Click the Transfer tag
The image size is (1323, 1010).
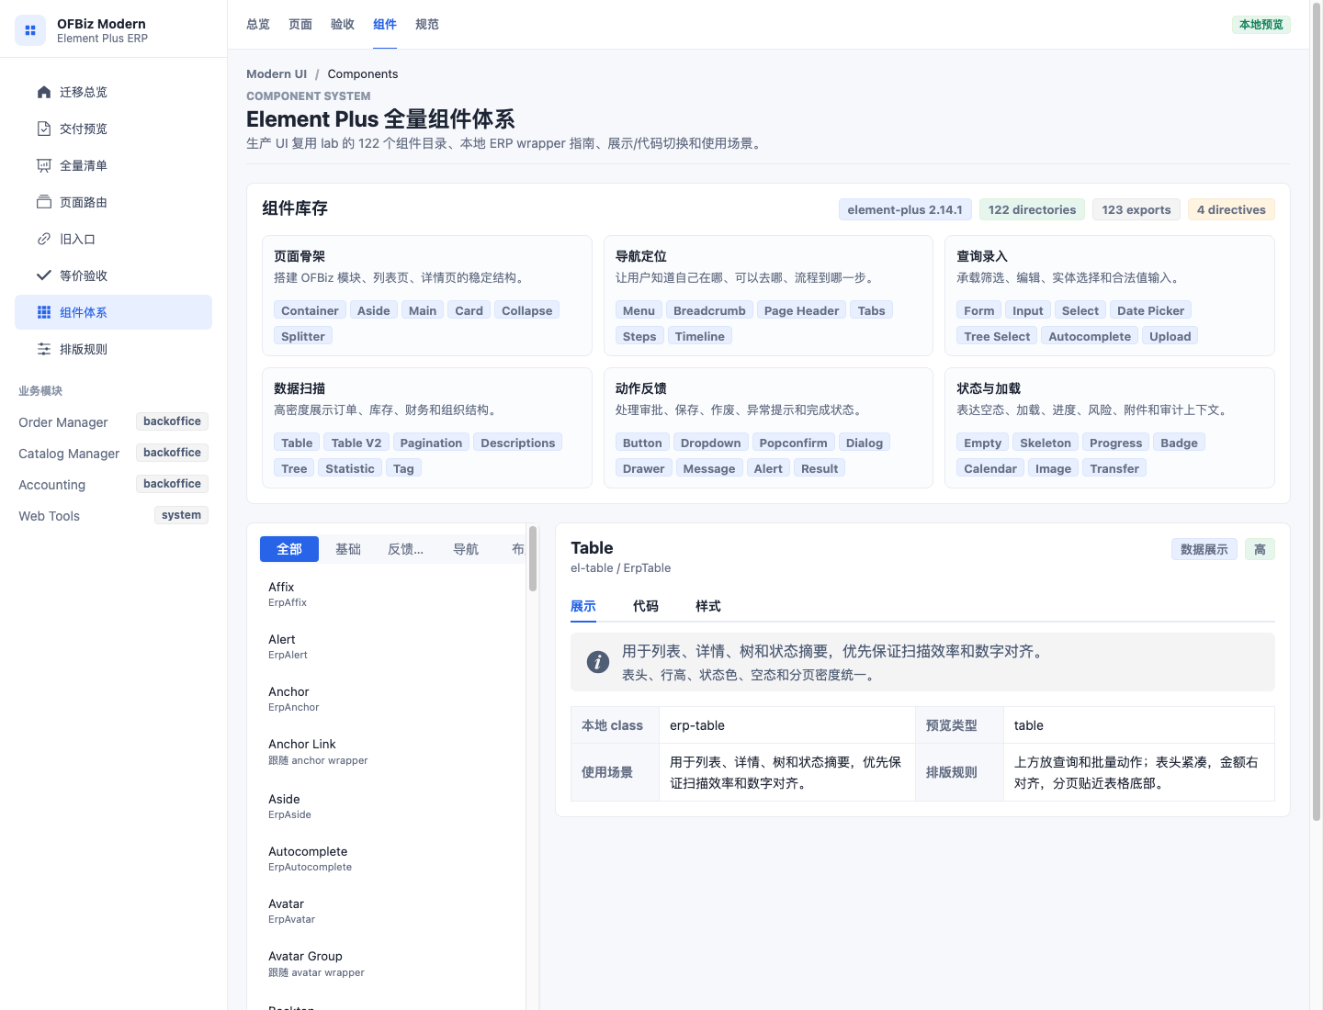tap(1114, 468)
